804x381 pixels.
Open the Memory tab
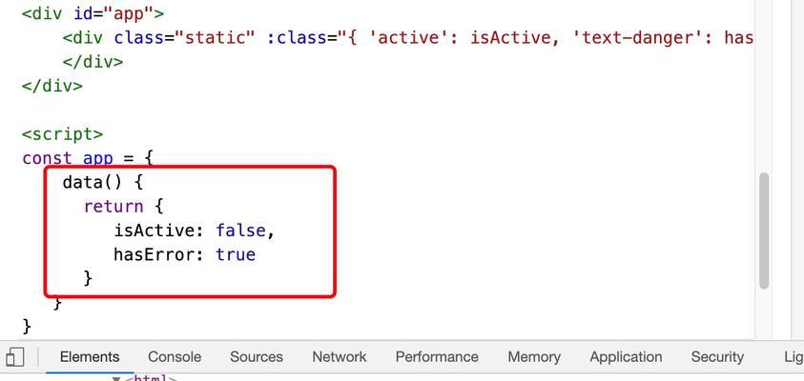534,357
